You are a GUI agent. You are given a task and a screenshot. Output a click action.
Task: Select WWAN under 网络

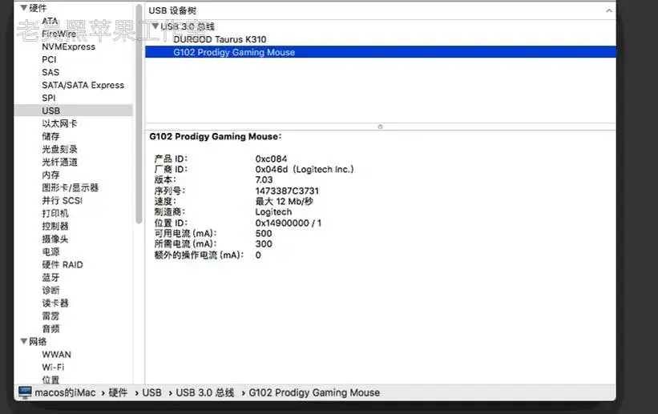click(x=57, y=355)
